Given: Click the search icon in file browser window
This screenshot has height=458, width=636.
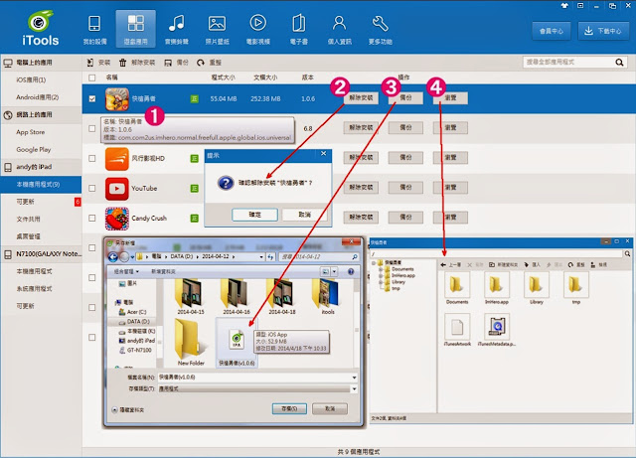Looking at the screenshot, I should (627, 254).
